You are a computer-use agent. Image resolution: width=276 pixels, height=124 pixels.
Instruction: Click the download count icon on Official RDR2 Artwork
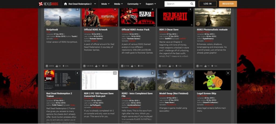(102, 66)
